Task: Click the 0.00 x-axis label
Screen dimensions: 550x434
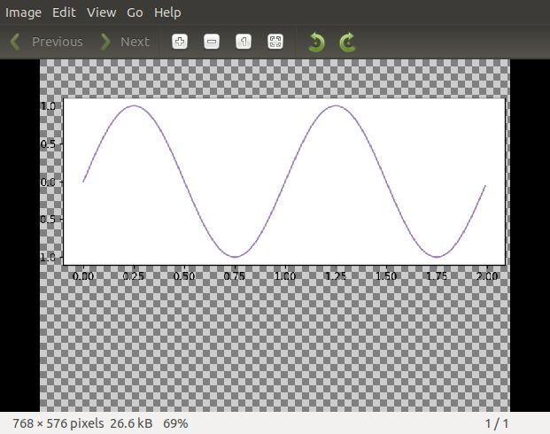Action: click(82, 276)
